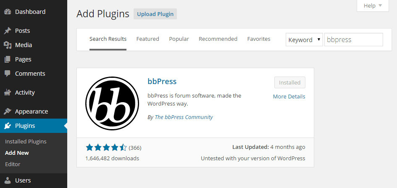Click 'Untested with your version of WordPress'
The image size is (397, 188).
coord(253,159)
